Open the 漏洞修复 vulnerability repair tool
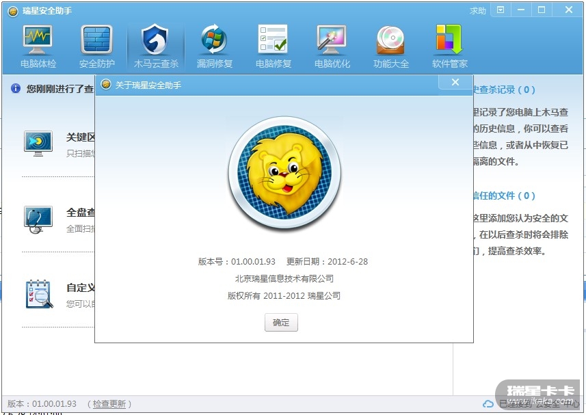 click(215, 46)
